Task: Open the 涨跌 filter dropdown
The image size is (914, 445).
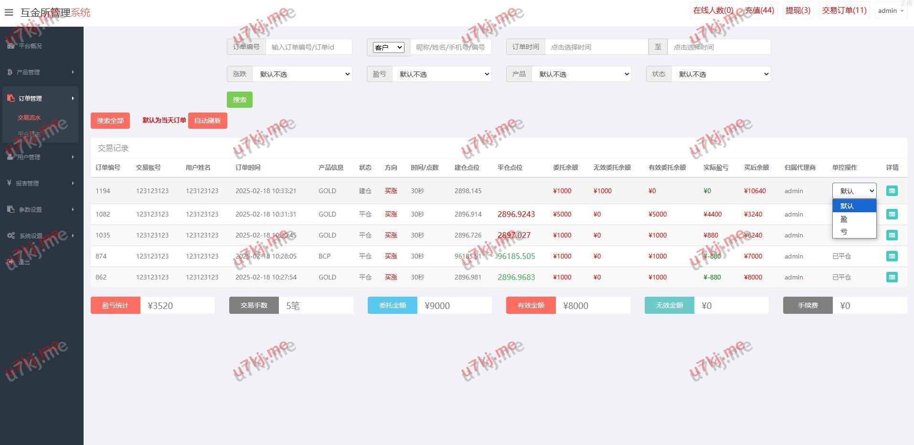Action: click(302, 74)
